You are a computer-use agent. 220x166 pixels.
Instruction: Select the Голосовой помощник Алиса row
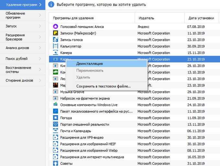pos(134,27)
